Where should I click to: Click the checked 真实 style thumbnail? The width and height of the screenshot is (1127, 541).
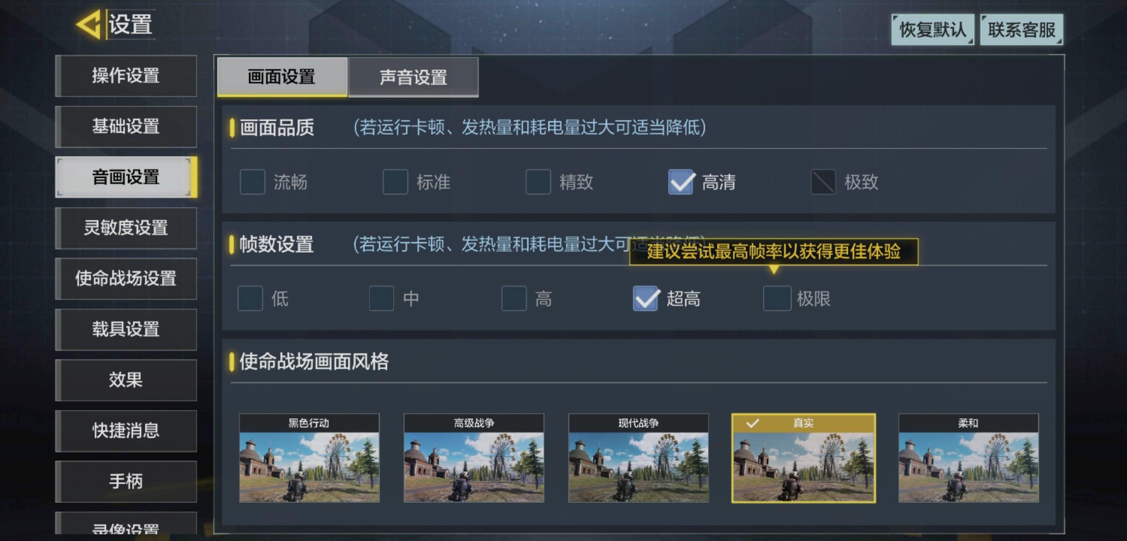[x=804, y=458]
